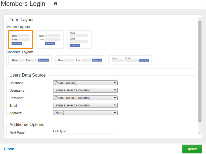The height and width of the screenshot is (154, 206).
Task: Click the Close link
Action: [x=9, y=149]
